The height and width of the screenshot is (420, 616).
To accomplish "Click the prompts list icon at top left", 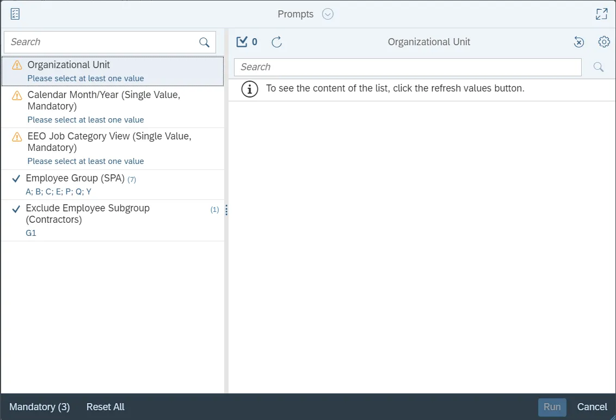I will [x=15, y=14].
